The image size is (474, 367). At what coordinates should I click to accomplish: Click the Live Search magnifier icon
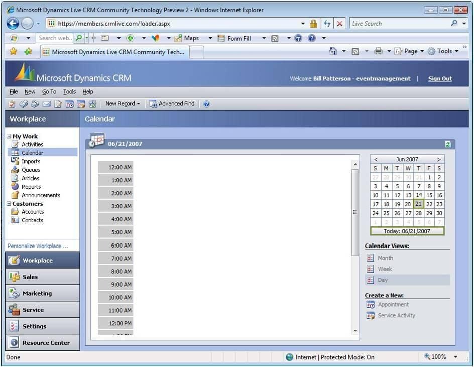[x=454, y=23]
